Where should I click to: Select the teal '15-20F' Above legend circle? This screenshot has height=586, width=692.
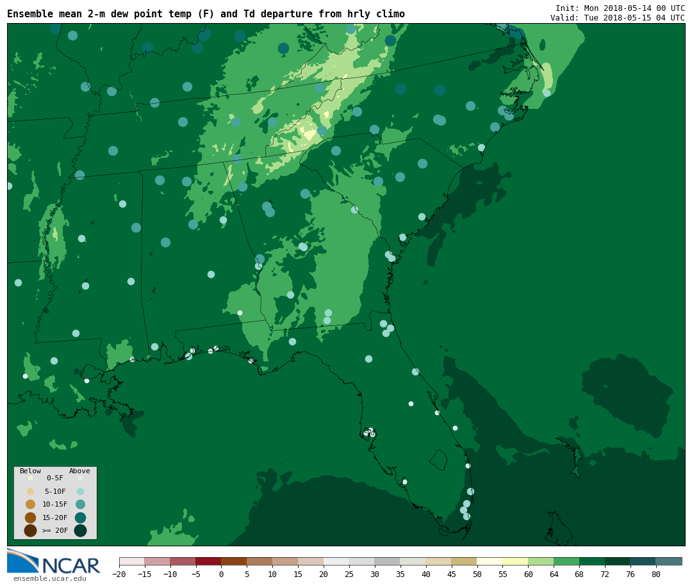tap(80, 517)
